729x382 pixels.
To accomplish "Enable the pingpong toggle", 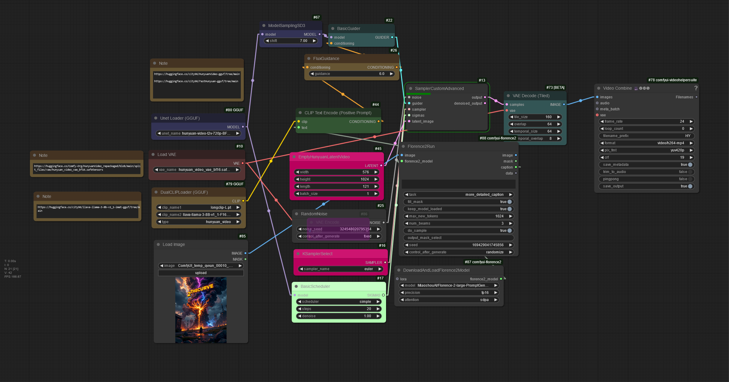I will (690, 179).
